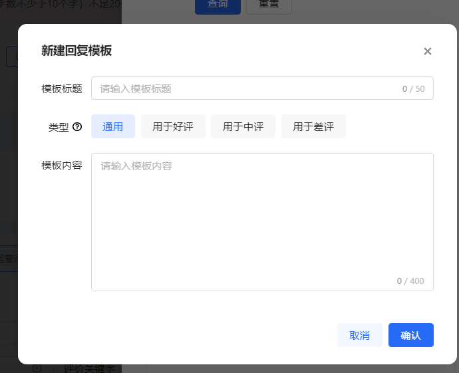Select the 通用 template type
The image size is (459, 373).
tap(113, 126)
